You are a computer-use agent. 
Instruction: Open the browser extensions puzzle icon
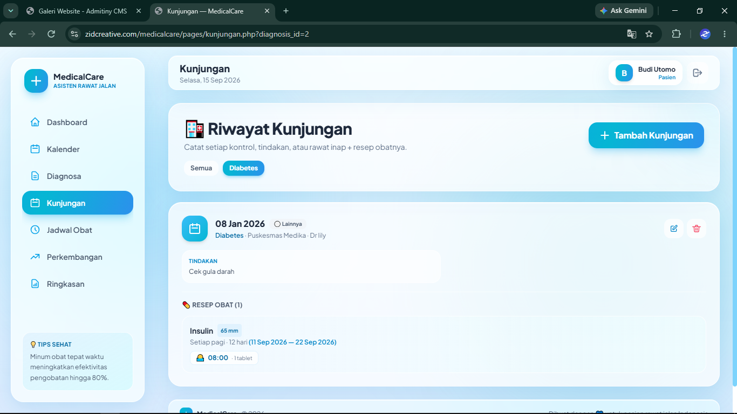tap(676, 34)
